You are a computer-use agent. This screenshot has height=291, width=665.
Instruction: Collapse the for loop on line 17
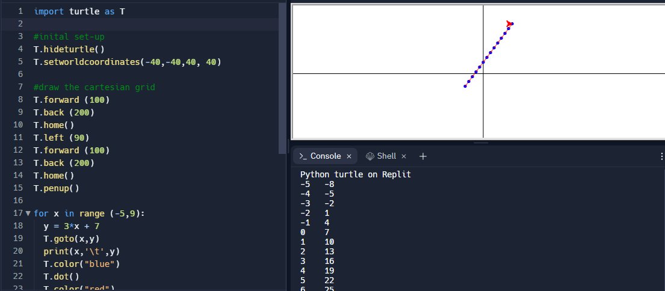click(x=28, y=213)
